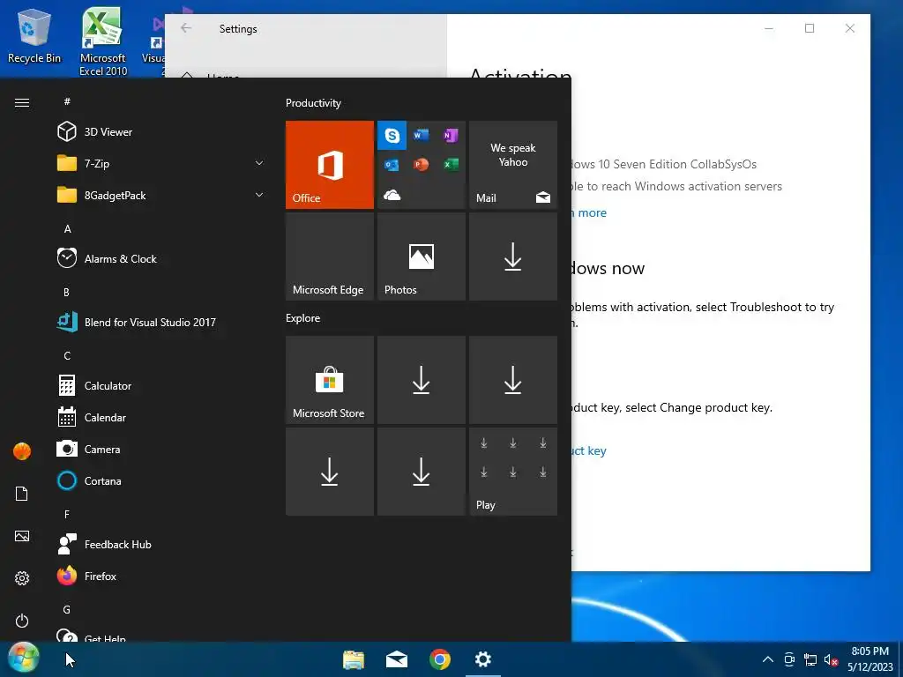This screenshot has width=903, height=677.
Task: Open Blend for Visual Studio 2017
Action: pos(161,323)
